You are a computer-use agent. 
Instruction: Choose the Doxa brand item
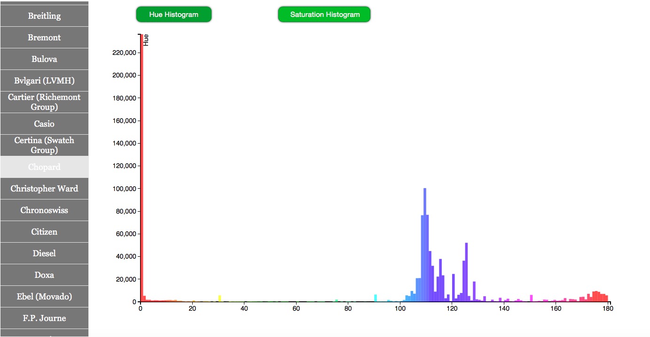pyautogui.click(x=44, y=275)
